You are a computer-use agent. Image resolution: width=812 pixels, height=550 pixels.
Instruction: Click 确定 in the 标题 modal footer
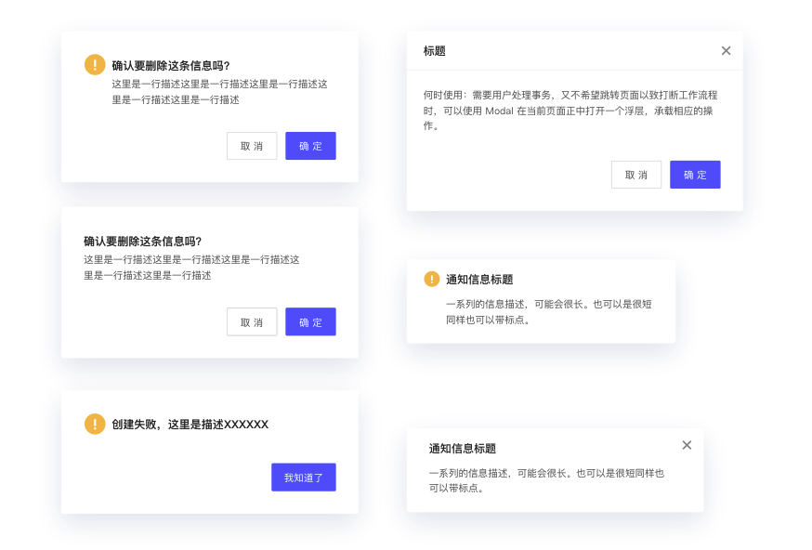(x=695, y=175)
